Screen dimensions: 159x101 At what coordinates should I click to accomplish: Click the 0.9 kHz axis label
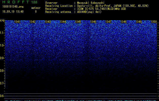pos(2,58)
